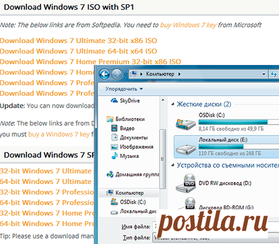Open the 64-bit Windows 7 Home Premium link

47,223
